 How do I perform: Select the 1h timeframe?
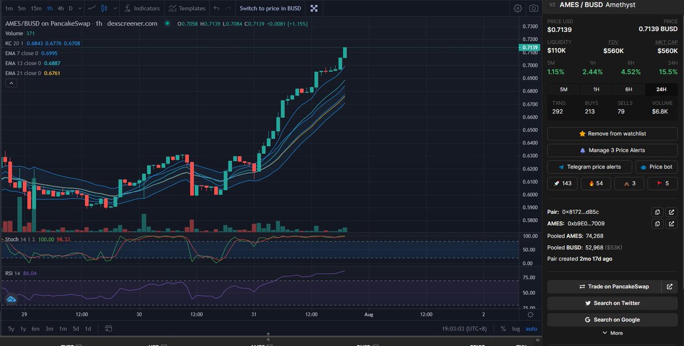coord(50,9)
